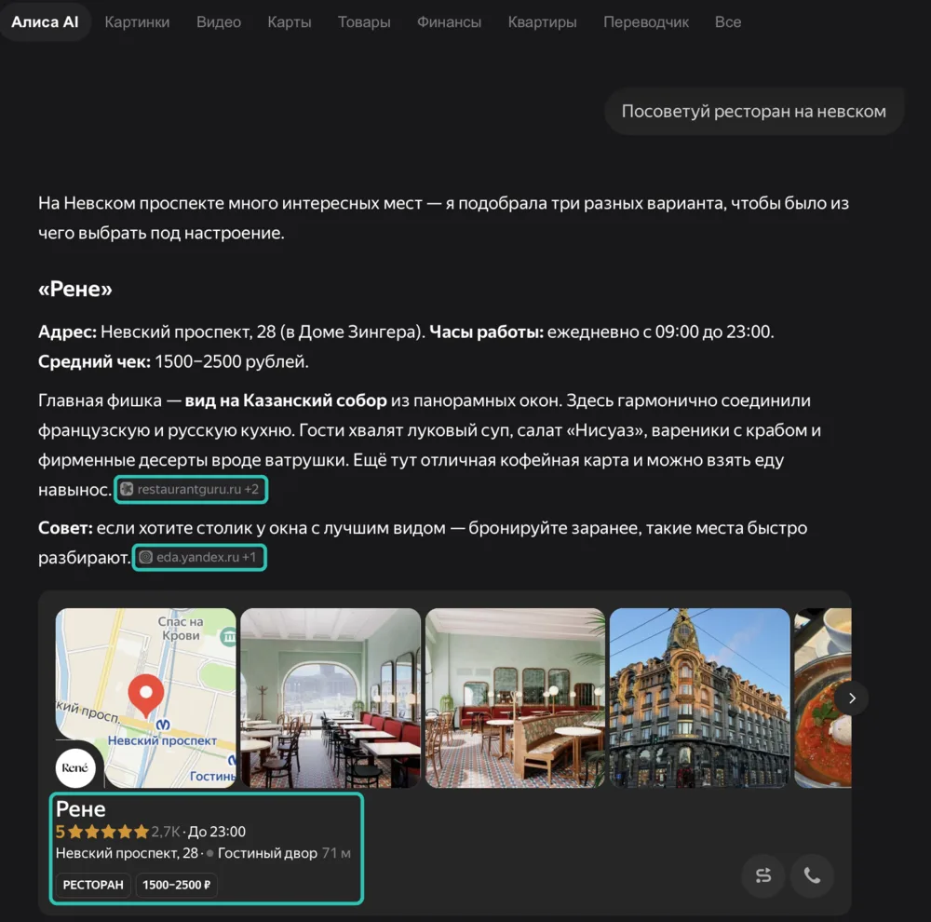Click the restaurantguru.ru +2 source link
Screen dimensions: 931x922
point(191,490)
